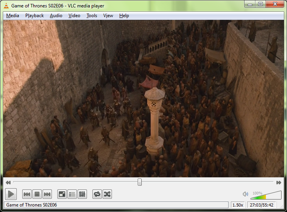Image resolution: width=287 pixels, height=212 pixels.
Task: Toggle fullscreen video mode
Action: click(x=62, y=194)
